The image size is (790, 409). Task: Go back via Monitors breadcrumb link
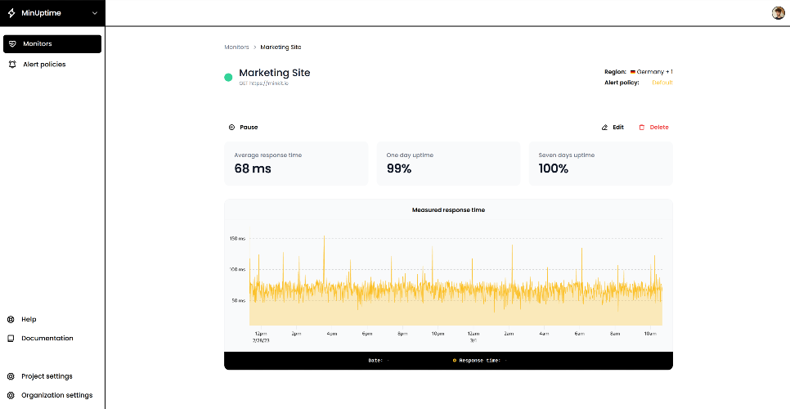point(236,47)
